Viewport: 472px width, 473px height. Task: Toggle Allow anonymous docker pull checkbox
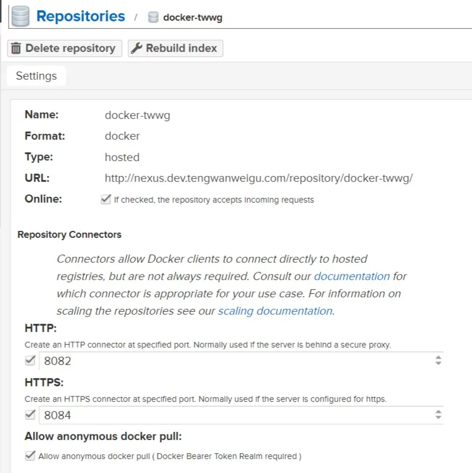click(30, 456)
